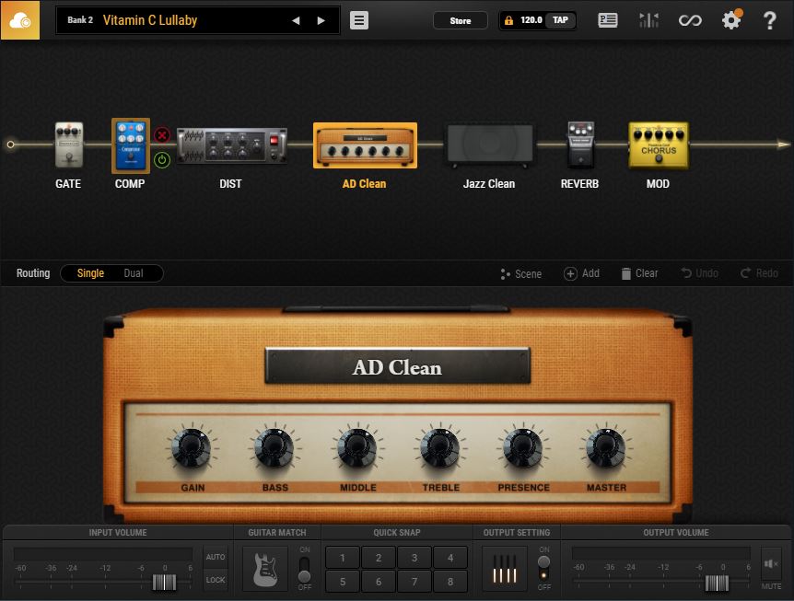794x601 pixels.
Task: Tap the TAP tempo button
Action: [560, 20]
